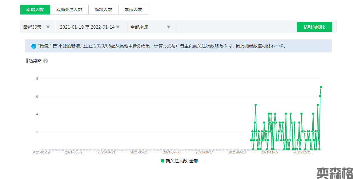Click the 2021-11-09 x-axis date label
Screen dimensions: 353x179
point(269,152)
